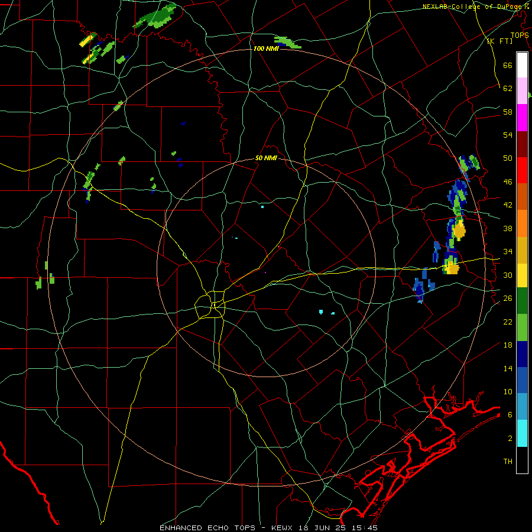This screenshot has height=532, width=532.
Task: Click the "ENHANCED ECHO TOPS - KEWX" caption
Action: click(x=227, y=528)
